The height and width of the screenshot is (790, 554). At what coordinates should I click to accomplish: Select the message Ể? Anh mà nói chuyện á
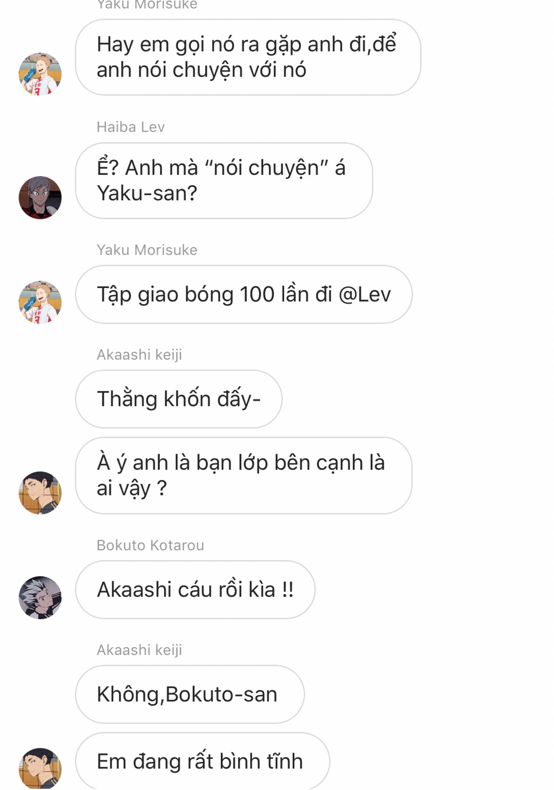[x=224, y=181]
